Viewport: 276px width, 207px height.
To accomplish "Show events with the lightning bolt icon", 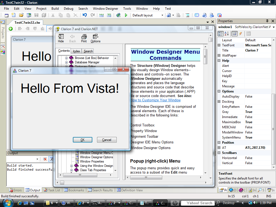I will click(x=241, y=34).
